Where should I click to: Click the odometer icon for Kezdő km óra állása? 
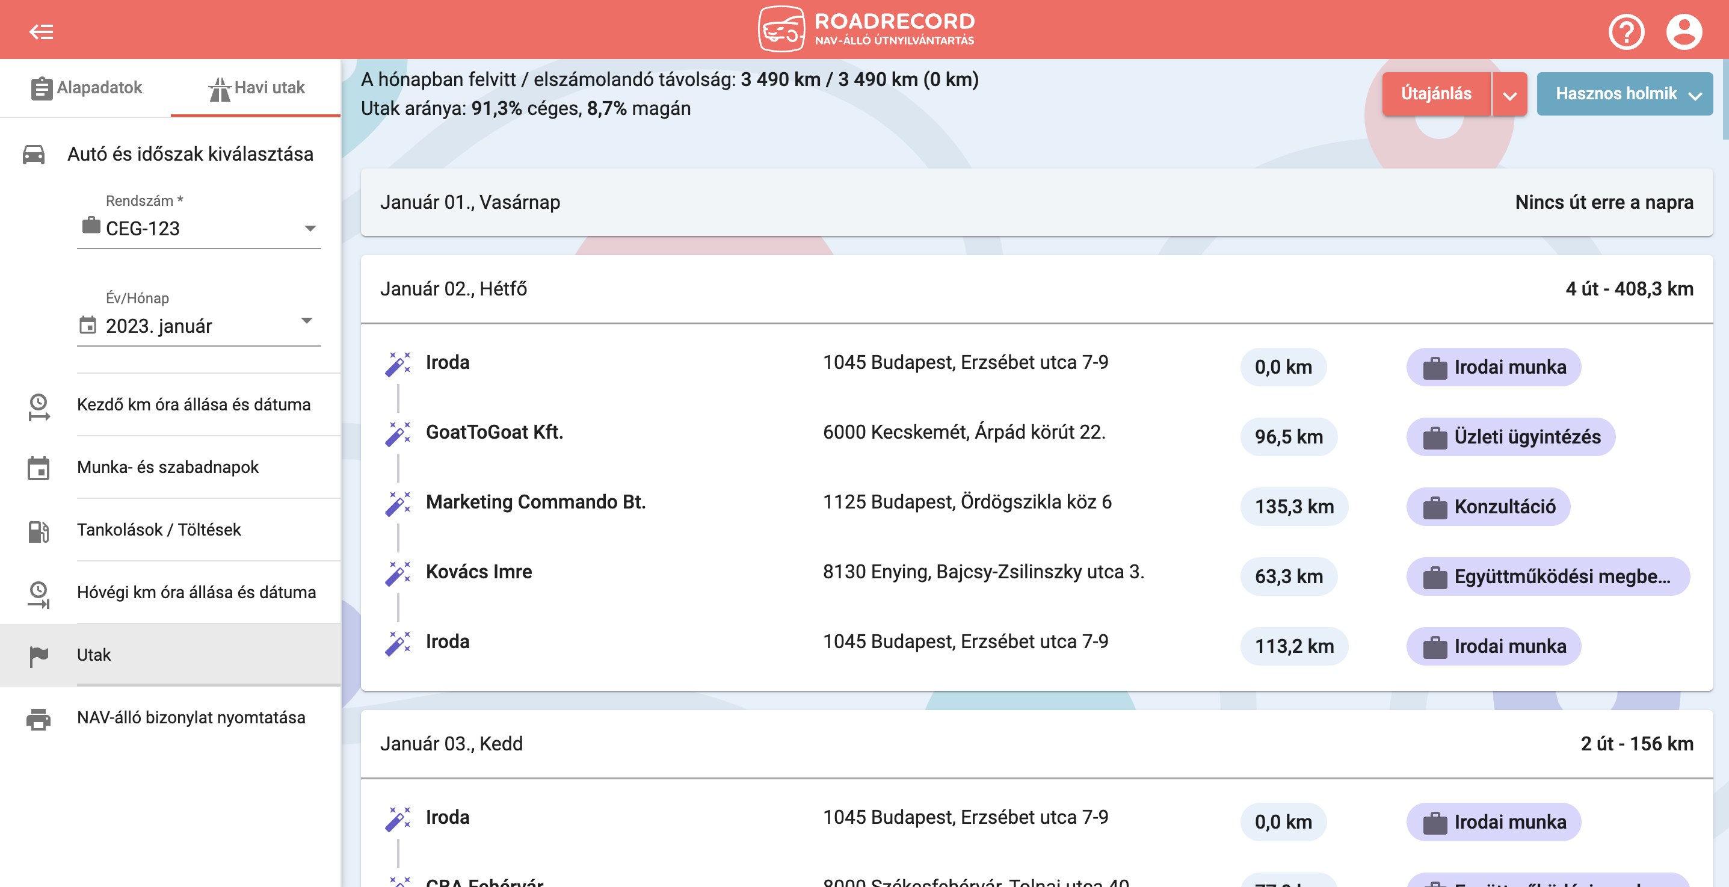[x=39, y=406]
